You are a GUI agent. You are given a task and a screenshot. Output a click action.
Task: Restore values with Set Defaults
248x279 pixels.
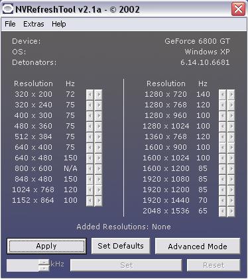click(121, 246)
